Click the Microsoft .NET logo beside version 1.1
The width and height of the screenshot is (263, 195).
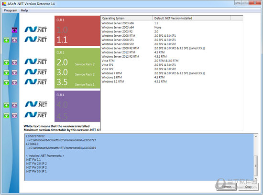point(36,39)
